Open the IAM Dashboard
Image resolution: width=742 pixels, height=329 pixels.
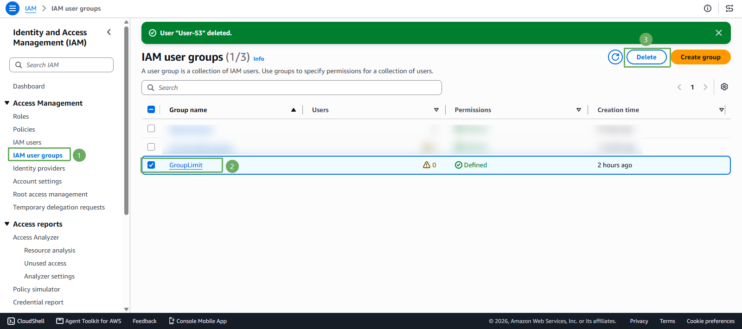(29, 86)
